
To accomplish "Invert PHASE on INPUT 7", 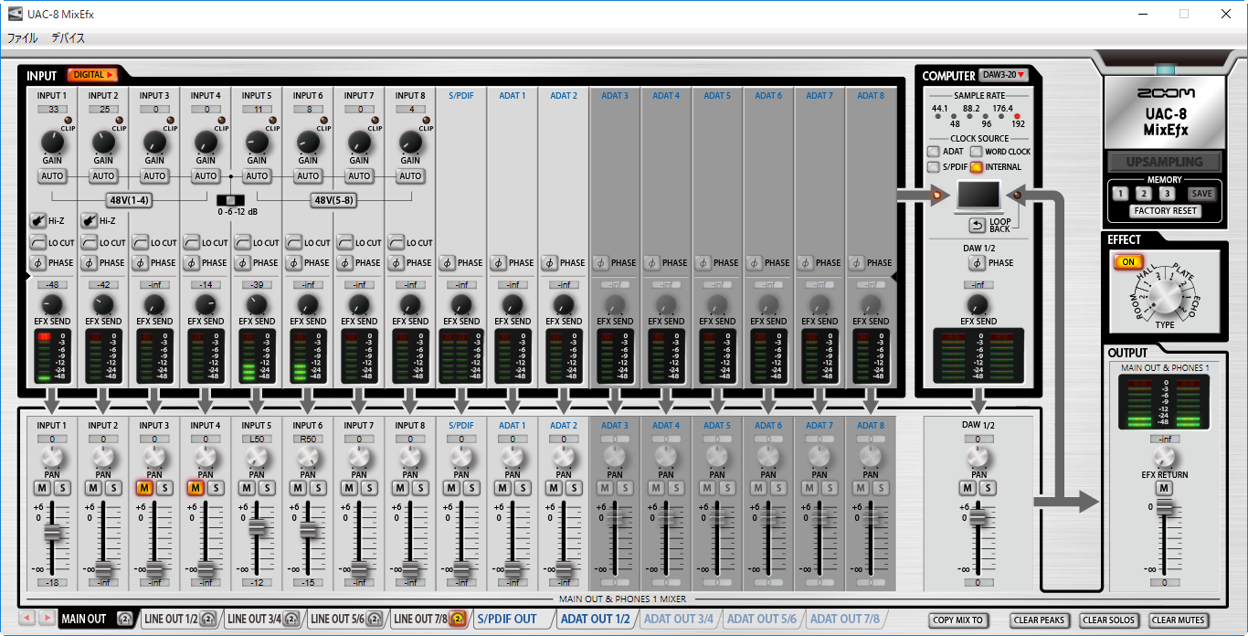I will click(345, 263).
